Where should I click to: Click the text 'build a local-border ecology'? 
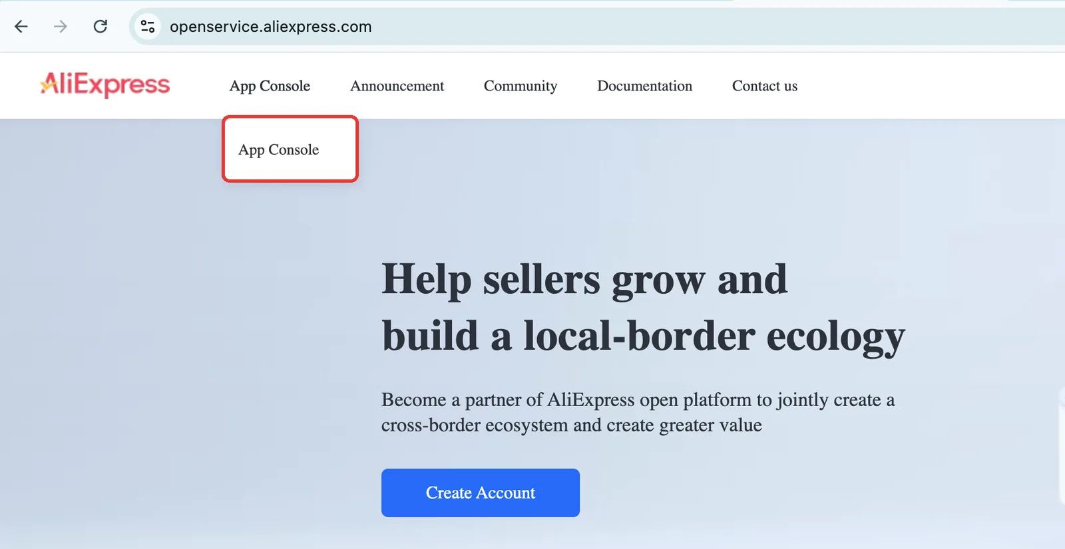(643, 336)
